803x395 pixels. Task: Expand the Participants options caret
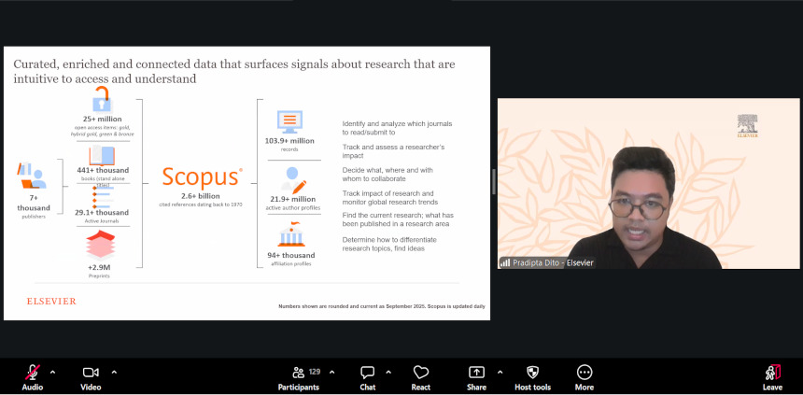pyautogui.click(x=331, y=372)
